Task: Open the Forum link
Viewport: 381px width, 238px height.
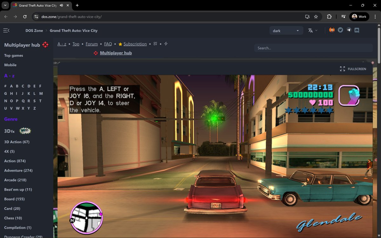Action: pos(92,44)
